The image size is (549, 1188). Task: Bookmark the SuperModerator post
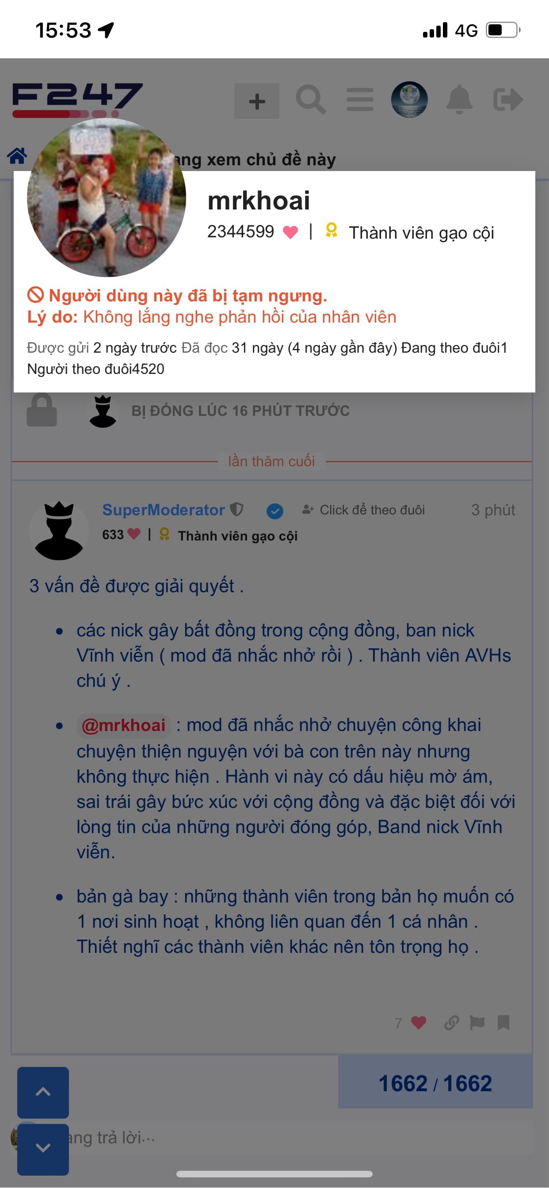pyautogui.click(x=503, y=1023)
